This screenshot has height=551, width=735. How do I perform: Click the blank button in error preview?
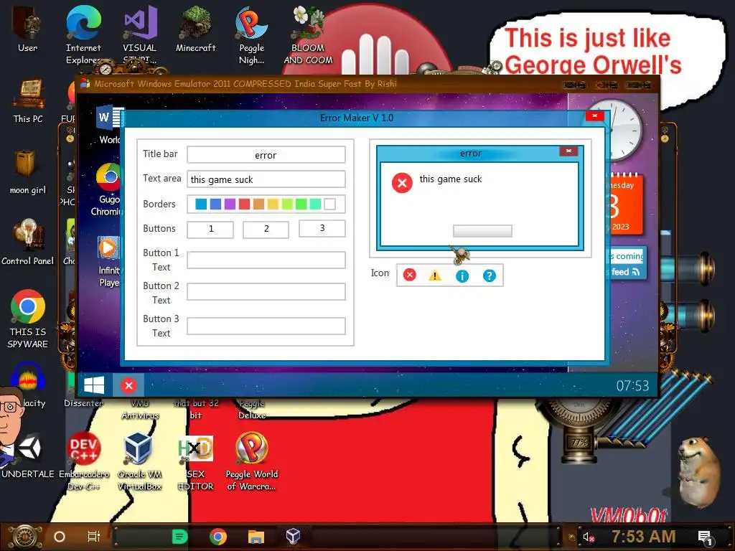482,231
